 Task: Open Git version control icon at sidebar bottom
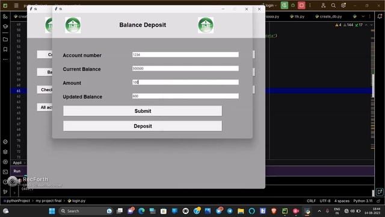click(5, 192)
